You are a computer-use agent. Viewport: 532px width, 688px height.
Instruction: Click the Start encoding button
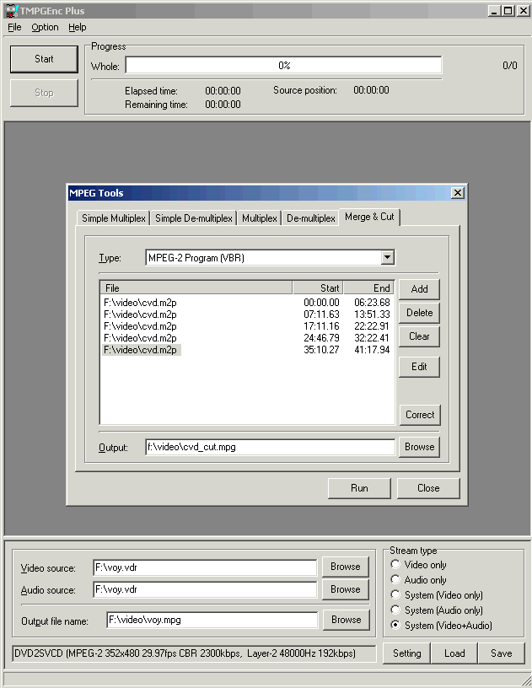pyautogui.click(x=44, y=59)
